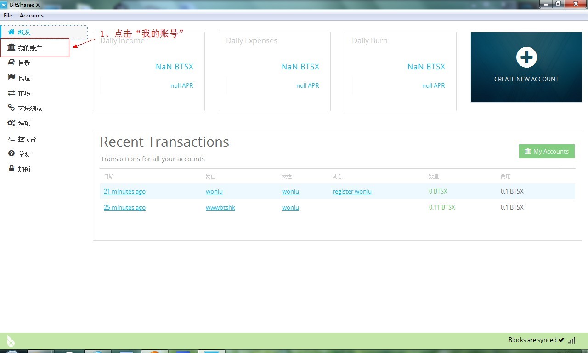Open the 概况 overview home item

[44, 33]
